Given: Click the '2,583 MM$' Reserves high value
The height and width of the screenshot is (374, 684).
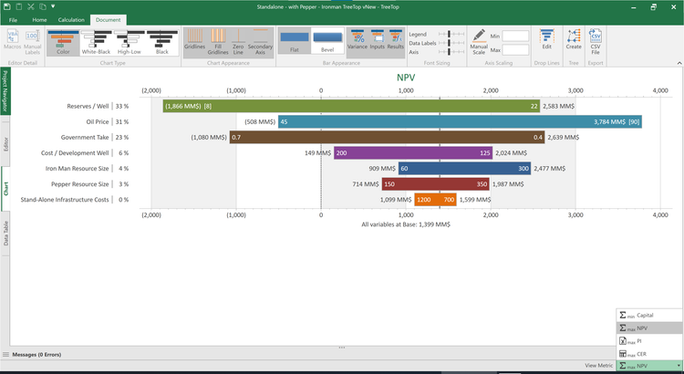Looking at the screenshot, I should tap(558, 106).
